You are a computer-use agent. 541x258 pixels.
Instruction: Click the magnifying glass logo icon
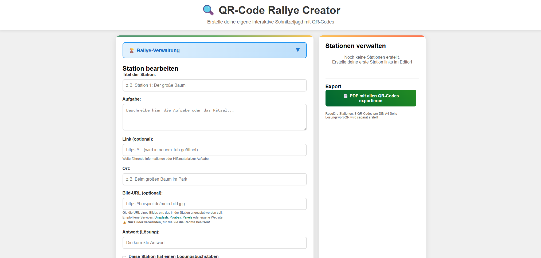[208, 10]
